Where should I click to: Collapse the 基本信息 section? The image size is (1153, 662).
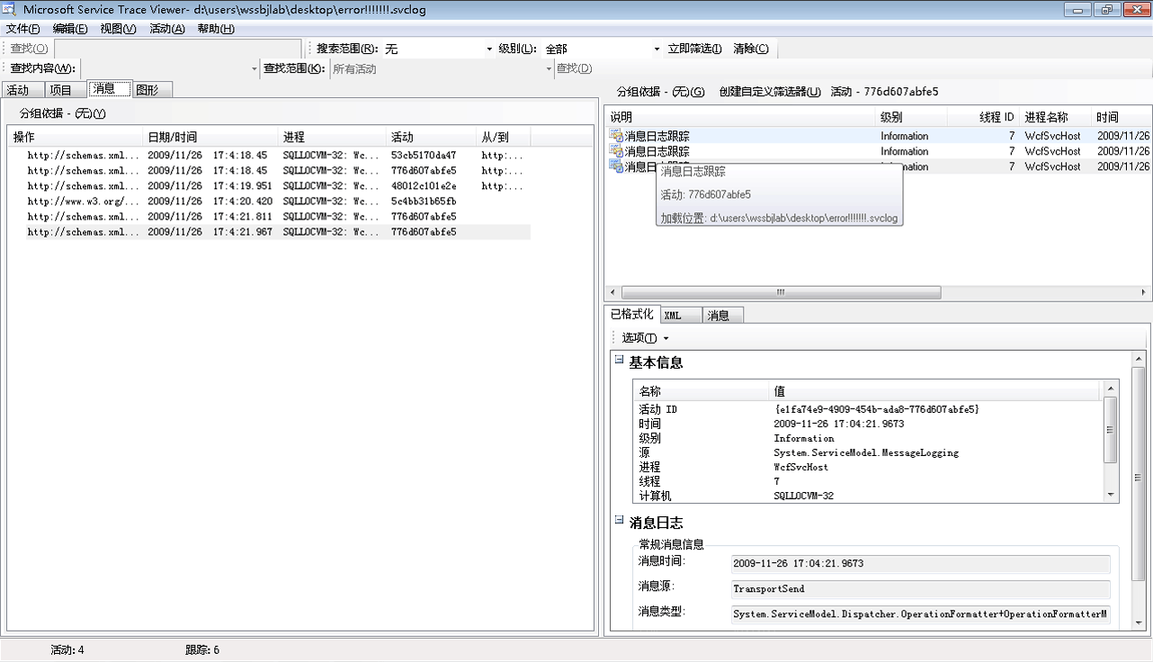tap(619, 359)
